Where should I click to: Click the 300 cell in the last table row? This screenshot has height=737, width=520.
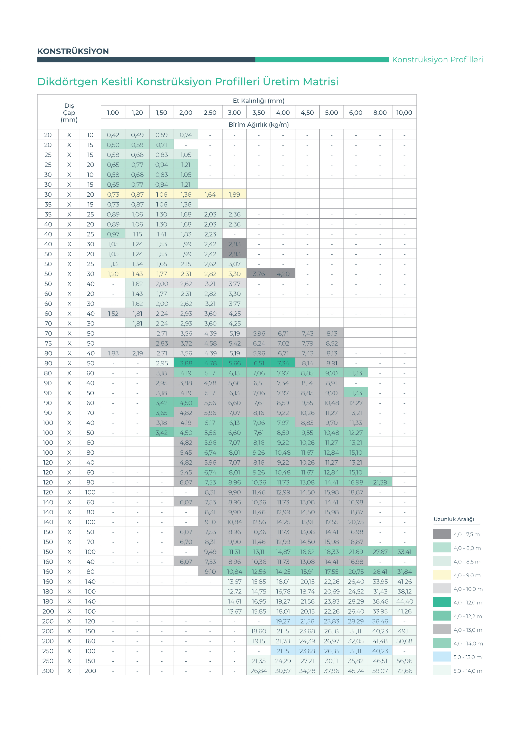(48, 671)
